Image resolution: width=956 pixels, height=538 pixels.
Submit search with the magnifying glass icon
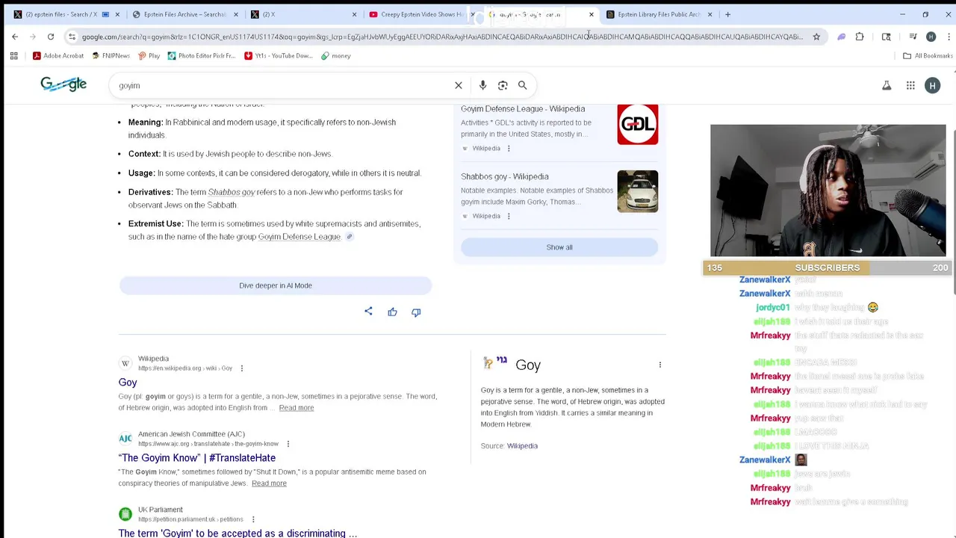tap(523, 85)
